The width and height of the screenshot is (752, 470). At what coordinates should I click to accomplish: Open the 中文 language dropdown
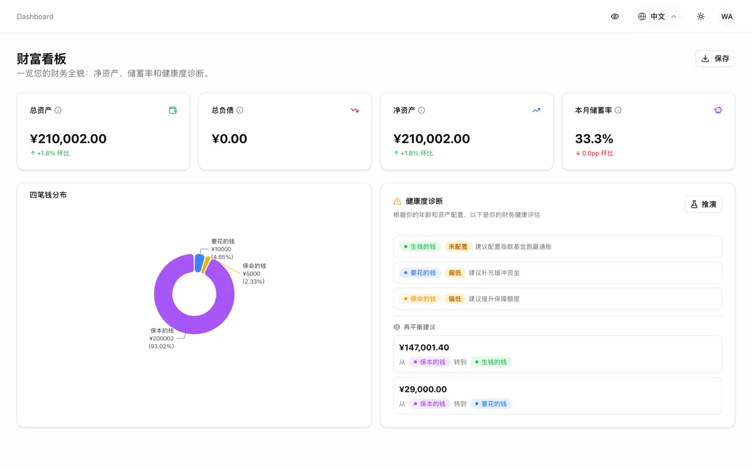[657, 17]
